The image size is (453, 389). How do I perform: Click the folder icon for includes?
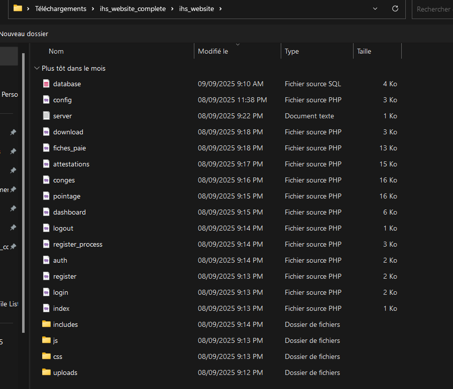46,324
